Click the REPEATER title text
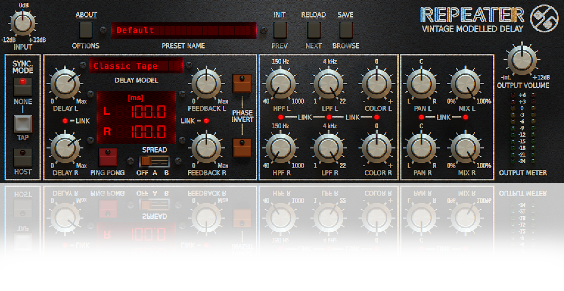 [472, 15]
